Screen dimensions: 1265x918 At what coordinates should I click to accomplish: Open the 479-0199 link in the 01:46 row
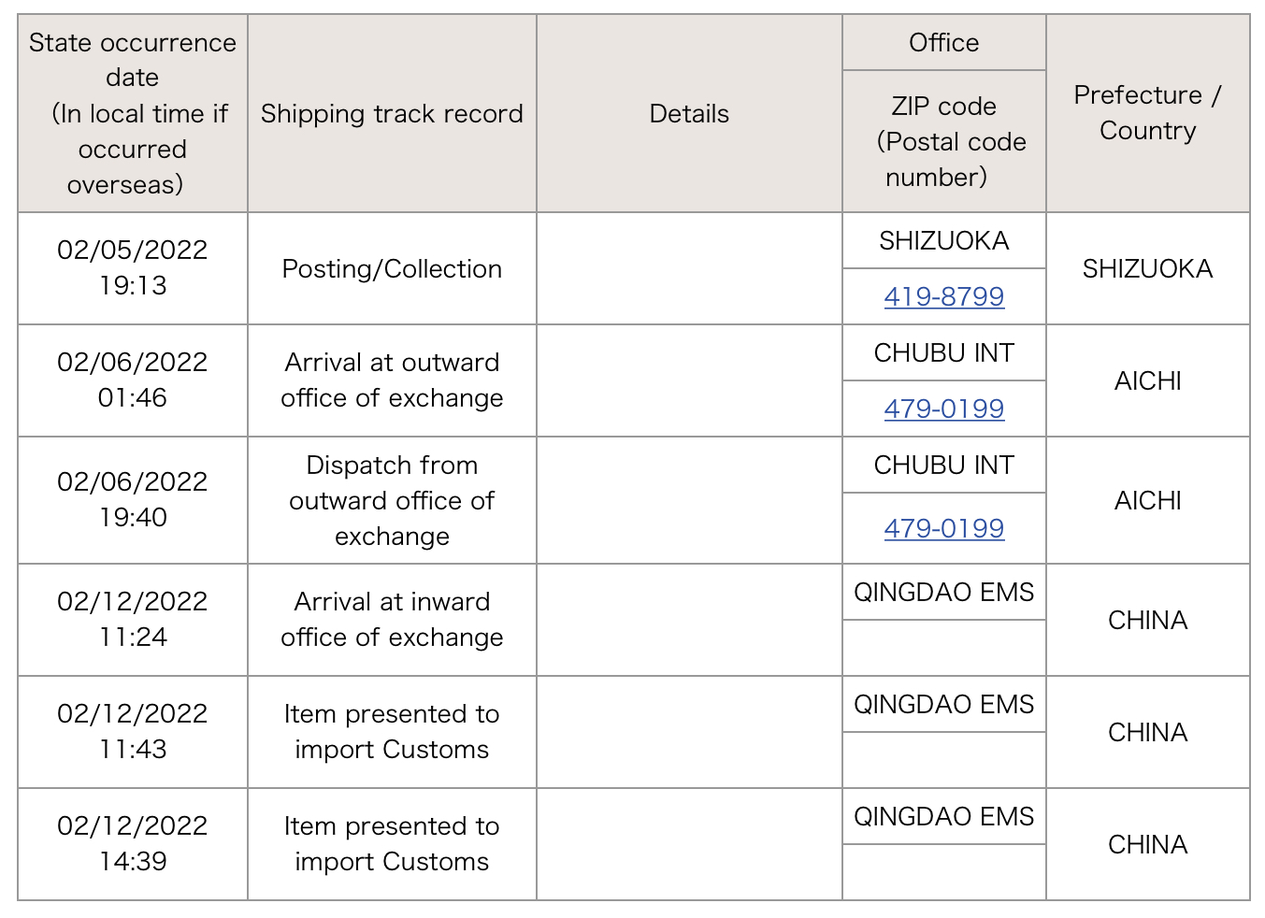(x=943, y=409)
